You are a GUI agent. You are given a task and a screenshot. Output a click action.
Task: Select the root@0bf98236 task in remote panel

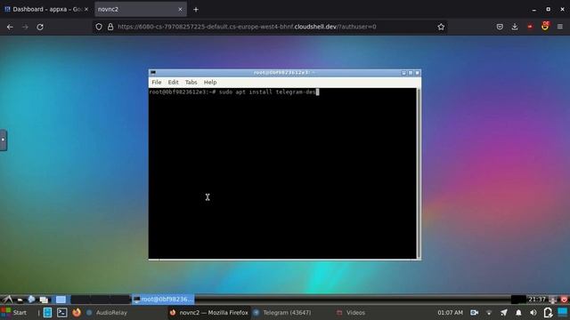[163, 300]
